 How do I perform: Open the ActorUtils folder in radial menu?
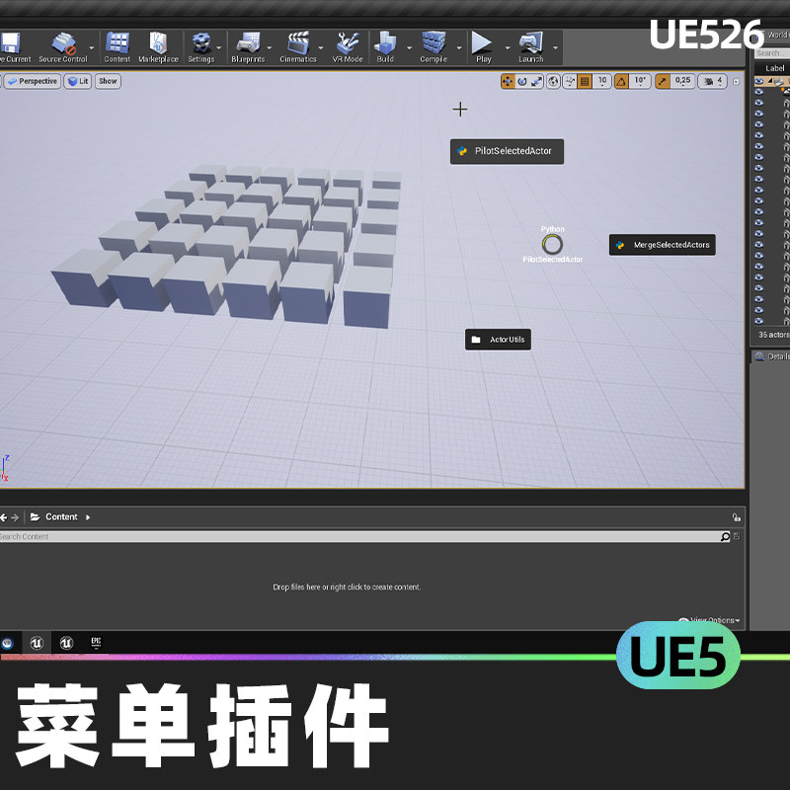pyautogui.click(x=498, y=340)
